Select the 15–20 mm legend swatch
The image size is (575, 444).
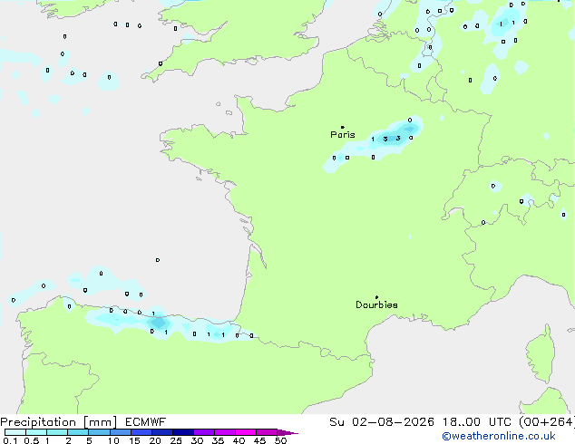[141, 432]
